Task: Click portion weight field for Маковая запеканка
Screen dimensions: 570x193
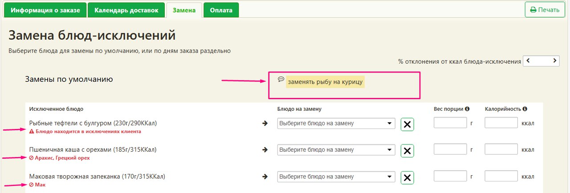Action: click(x=450, y=177)
